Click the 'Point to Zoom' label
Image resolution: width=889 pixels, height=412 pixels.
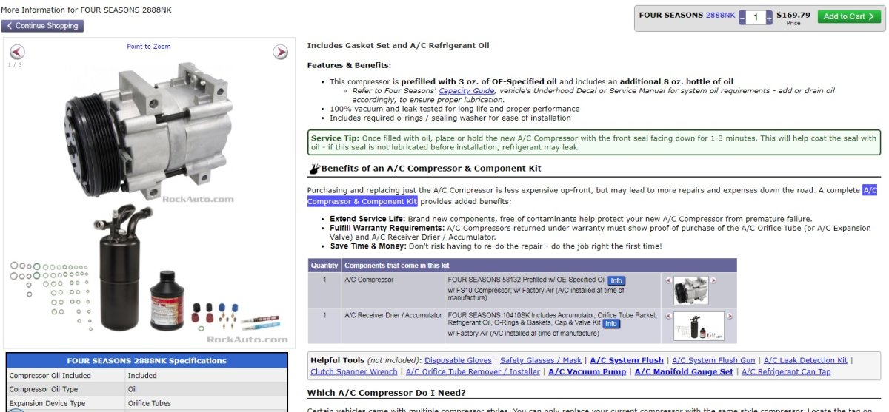[149, 47]
